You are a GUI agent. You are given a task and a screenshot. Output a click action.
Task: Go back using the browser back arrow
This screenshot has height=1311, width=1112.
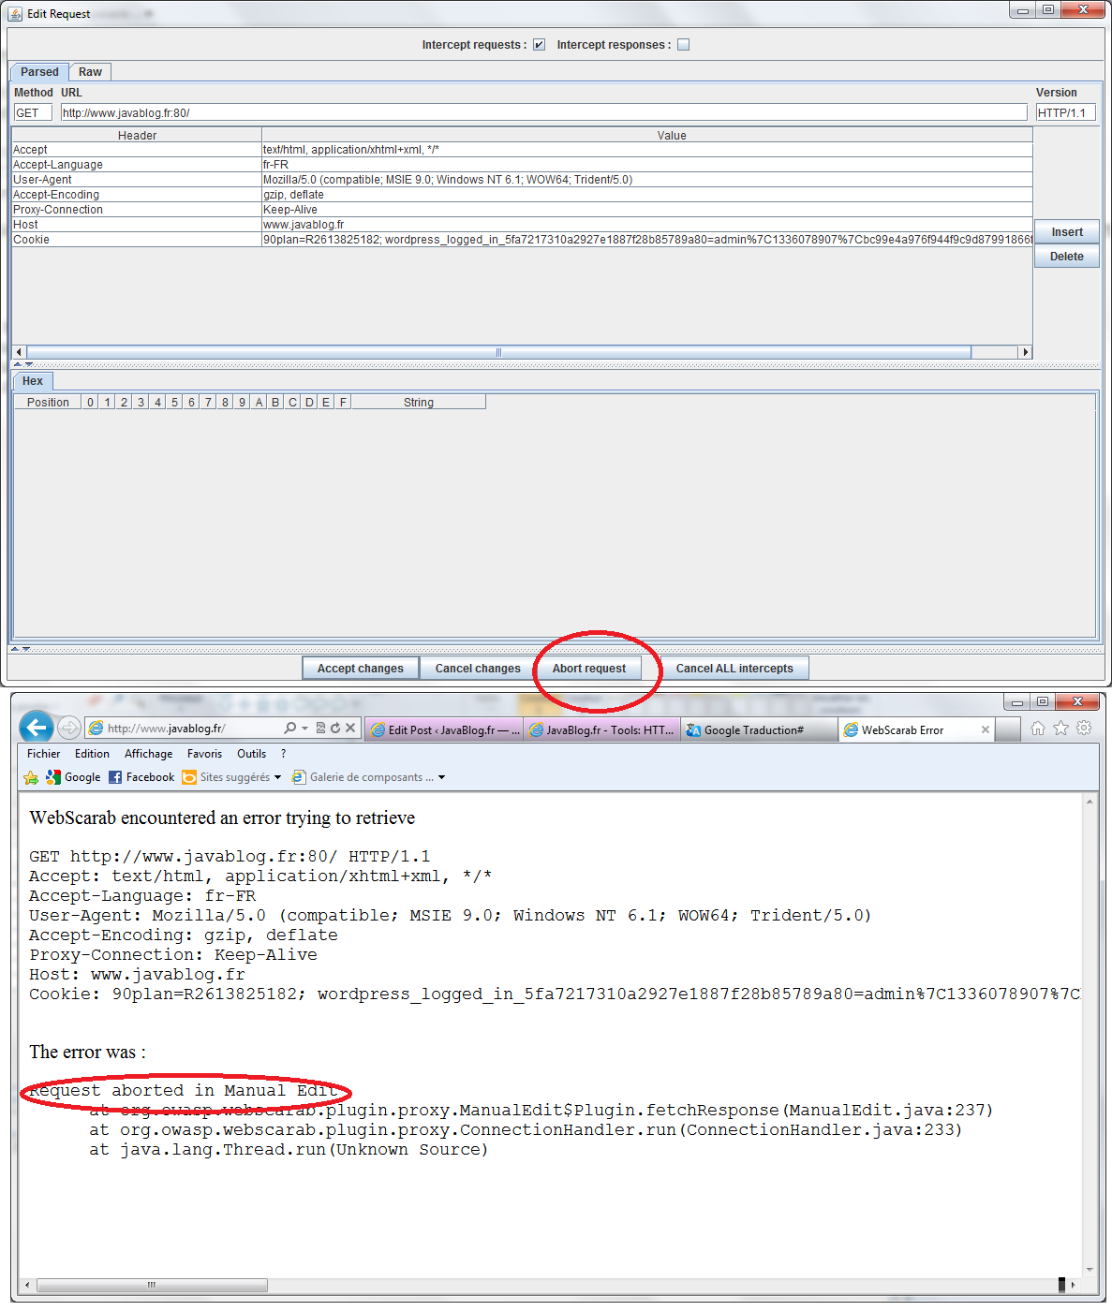(x=37, y=727)
